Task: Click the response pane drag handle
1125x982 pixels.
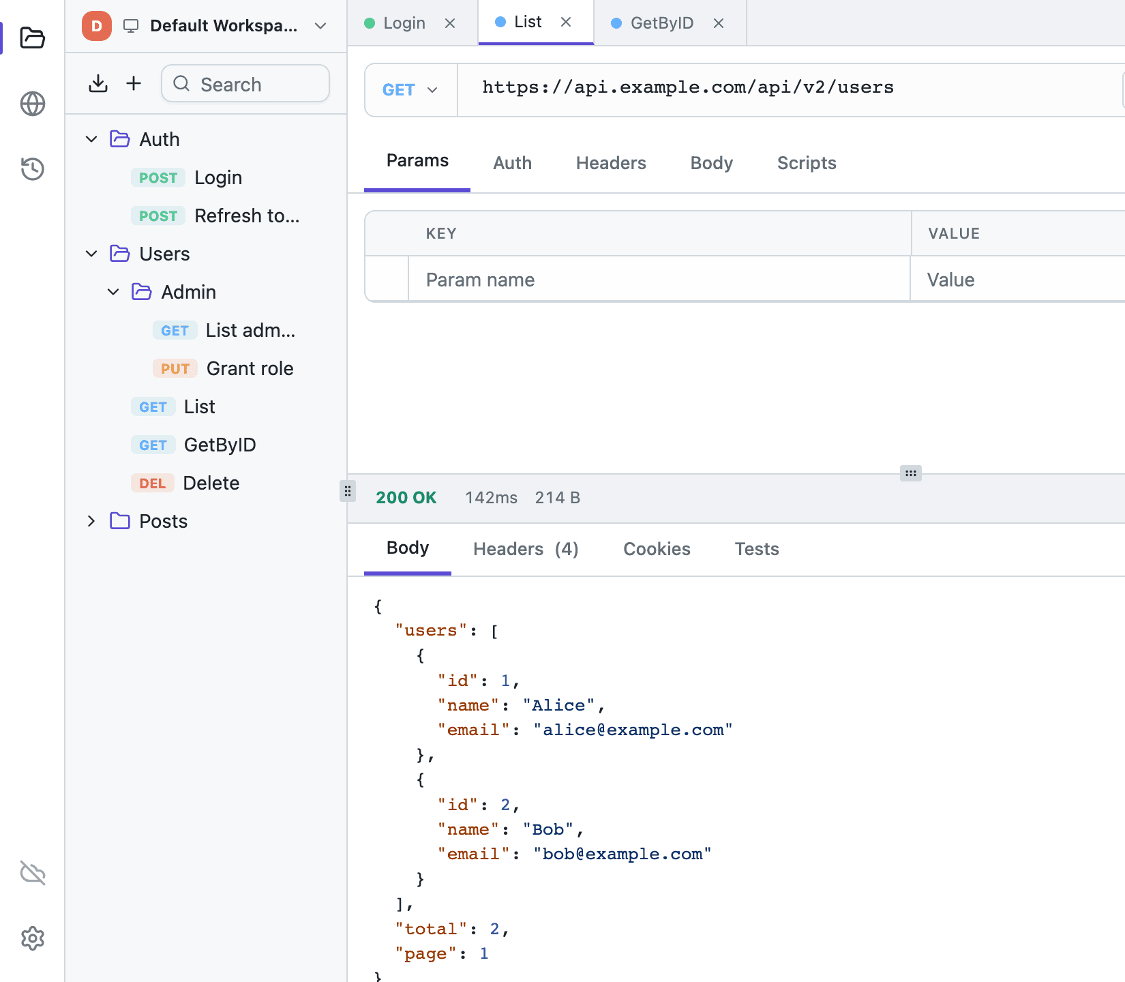Action: (x=911, y=473)
